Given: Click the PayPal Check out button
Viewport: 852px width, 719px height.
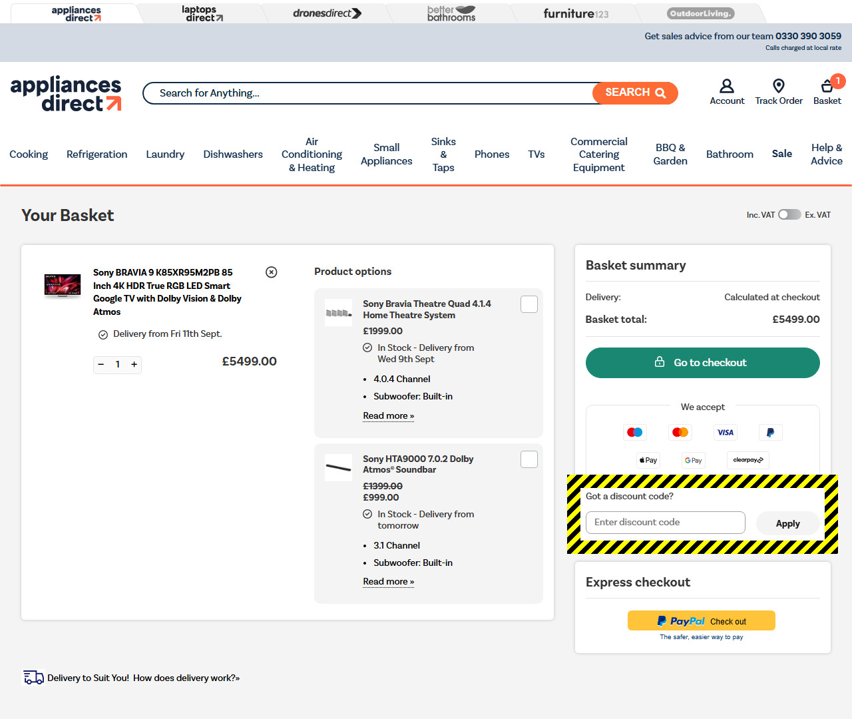Looking at the screenshot, I should [702, 620].
